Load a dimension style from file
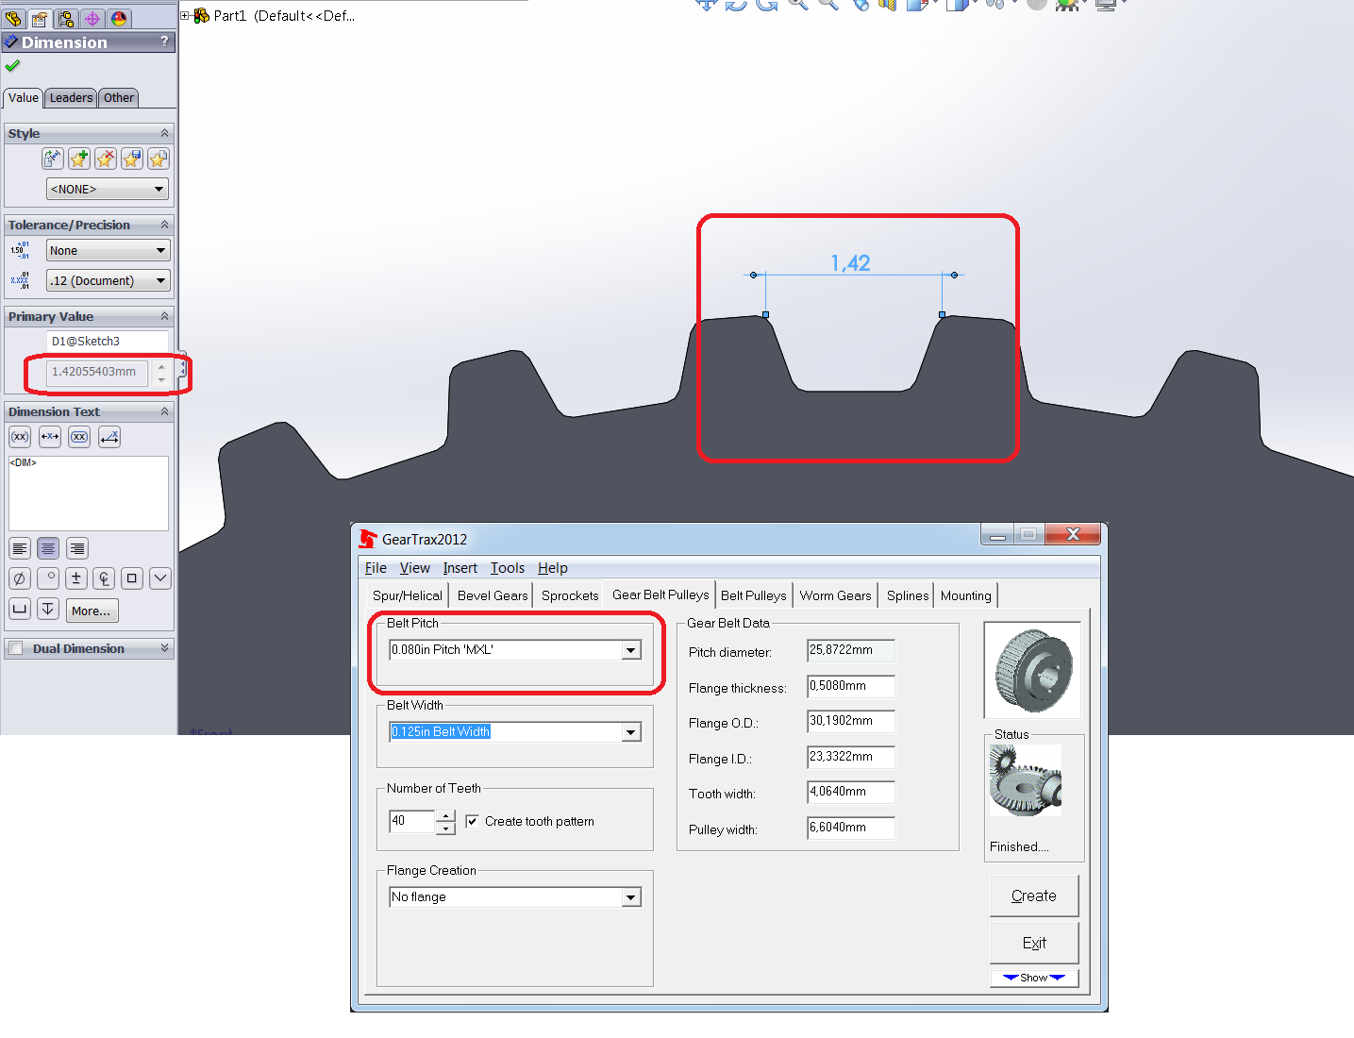The height and width of the screenshot is (1038, 1354). click(x=159, y=159)
